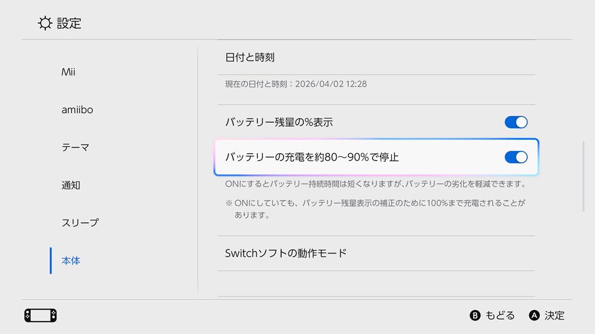
Task: Open Switchソフトの動作モード option
Action: 286,253
